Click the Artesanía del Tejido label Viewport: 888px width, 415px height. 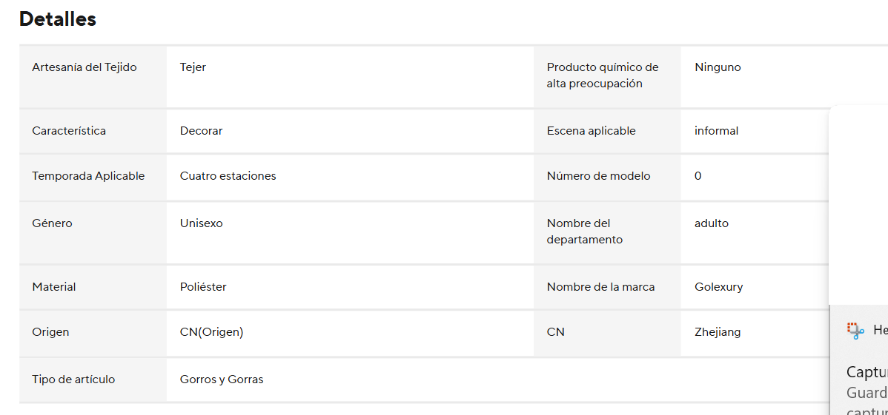coord(85,67)
